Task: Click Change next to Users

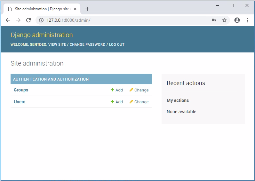Action: point(139,102)
